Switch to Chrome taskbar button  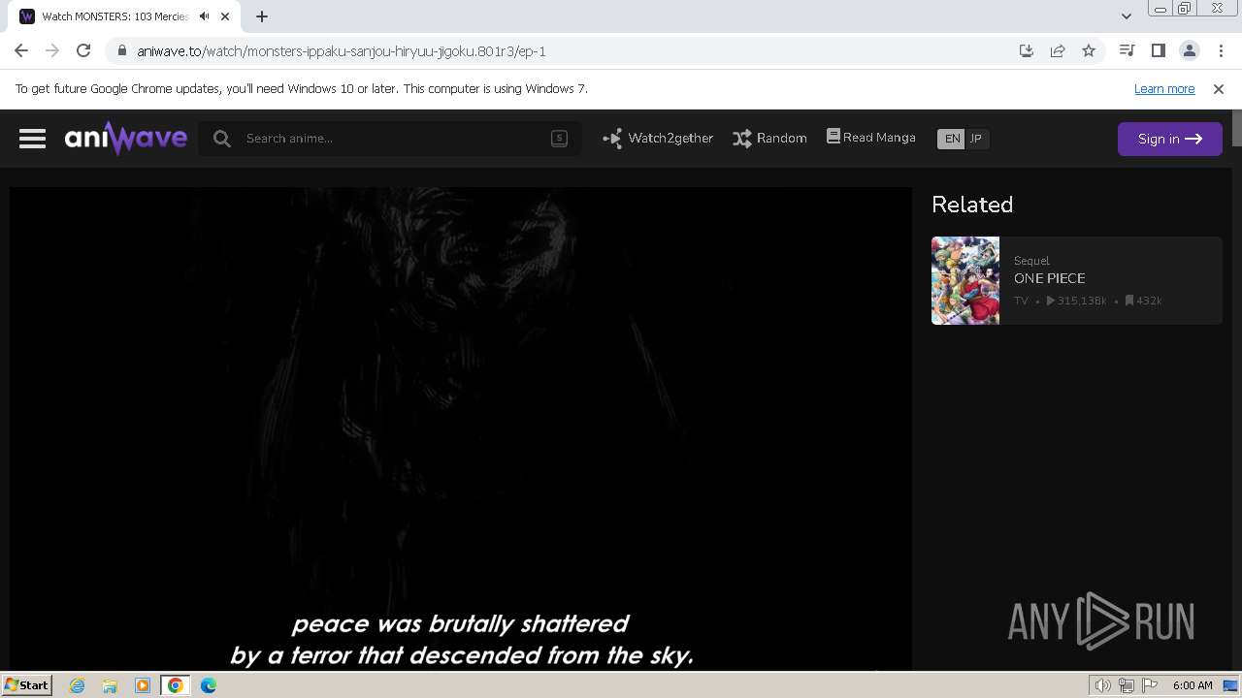pyautogui.click(x=176, y=685)
